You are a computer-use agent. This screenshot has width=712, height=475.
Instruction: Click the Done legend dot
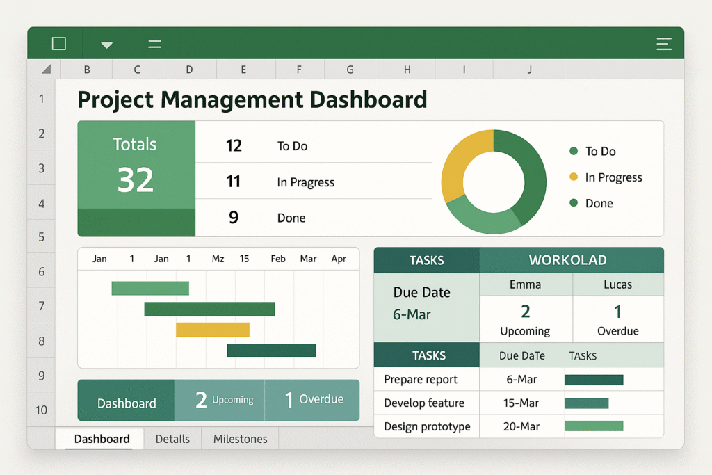573,203
